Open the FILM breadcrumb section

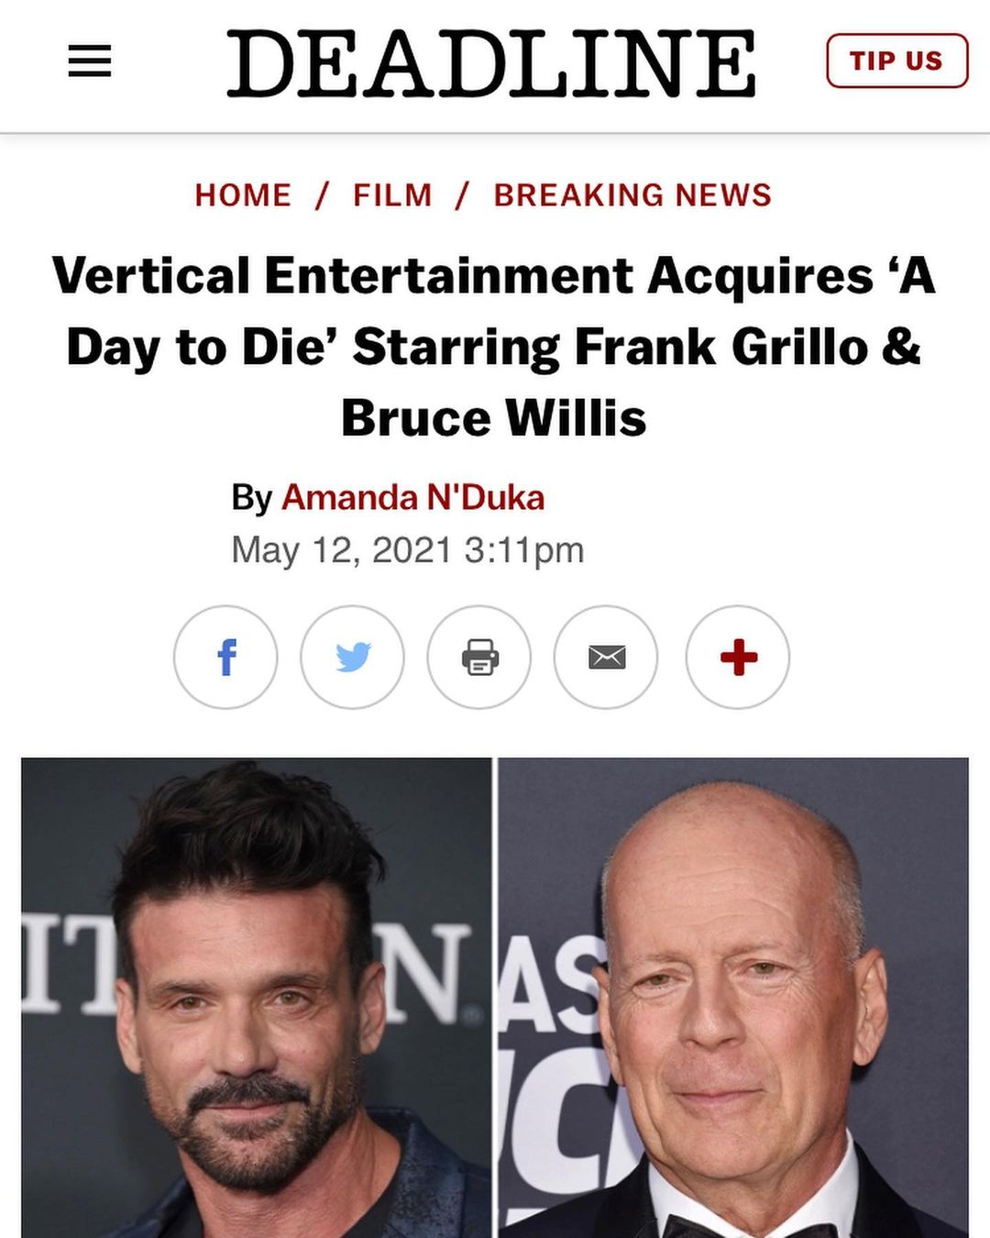pyautogui.click(x=392, y=195)
